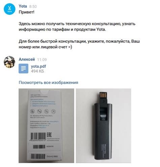
Task: Click the line about тарифам и продуктам Yota
Action: pyautogui.click(x=62, y=29)
